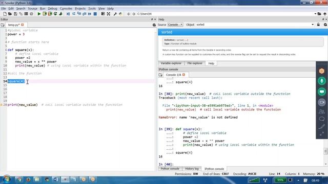This screenshot has height=184, width=328.
Task: Open the Projects menu
Action: [x=80, y=9]
